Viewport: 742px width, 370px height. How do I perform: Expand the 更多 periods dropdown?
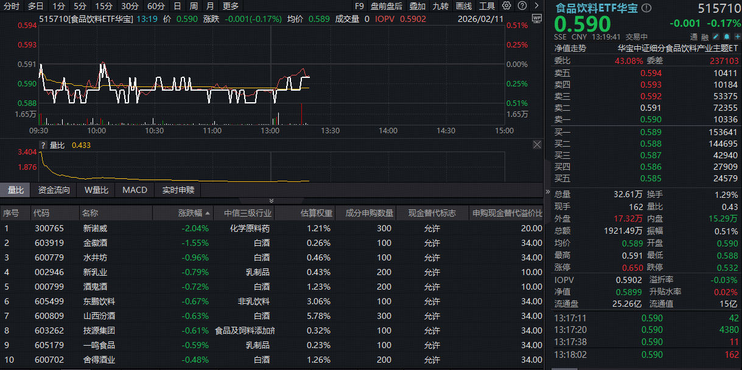(231, 6)
